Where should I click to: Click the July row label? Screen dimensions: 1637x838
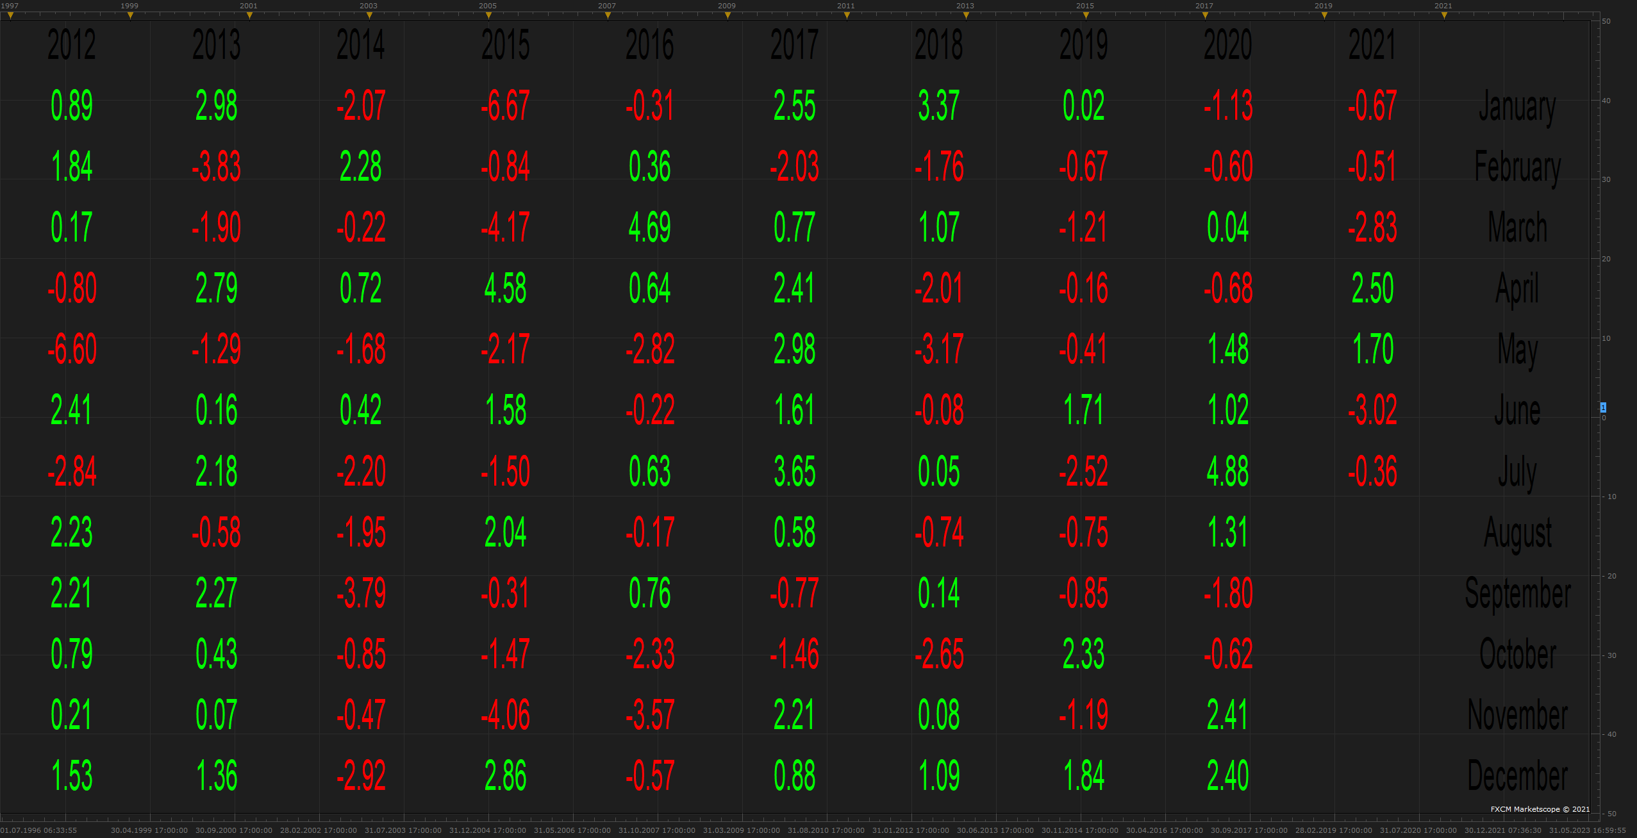point(1517,473)
